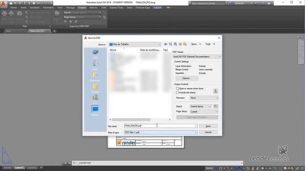Click the Search the Web icon
The image size is (305, 171).
[x=175, y=44]
